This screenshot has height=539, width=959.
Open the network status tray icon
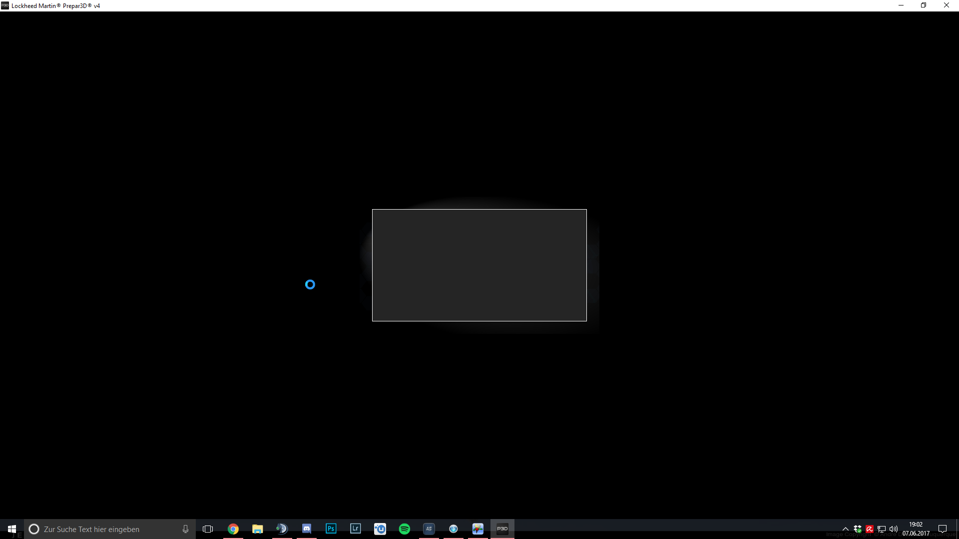(882, 529)
